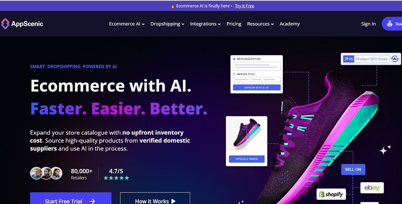Image resolution: width=402 pixels, height=204 pixels.
Task: Expand the Dropshipping dropdown menu
Action: (x=167, y=24)
